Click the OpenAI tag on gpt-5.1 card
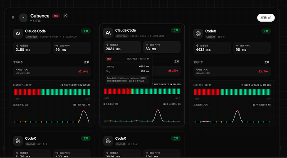 click(31, 144)
